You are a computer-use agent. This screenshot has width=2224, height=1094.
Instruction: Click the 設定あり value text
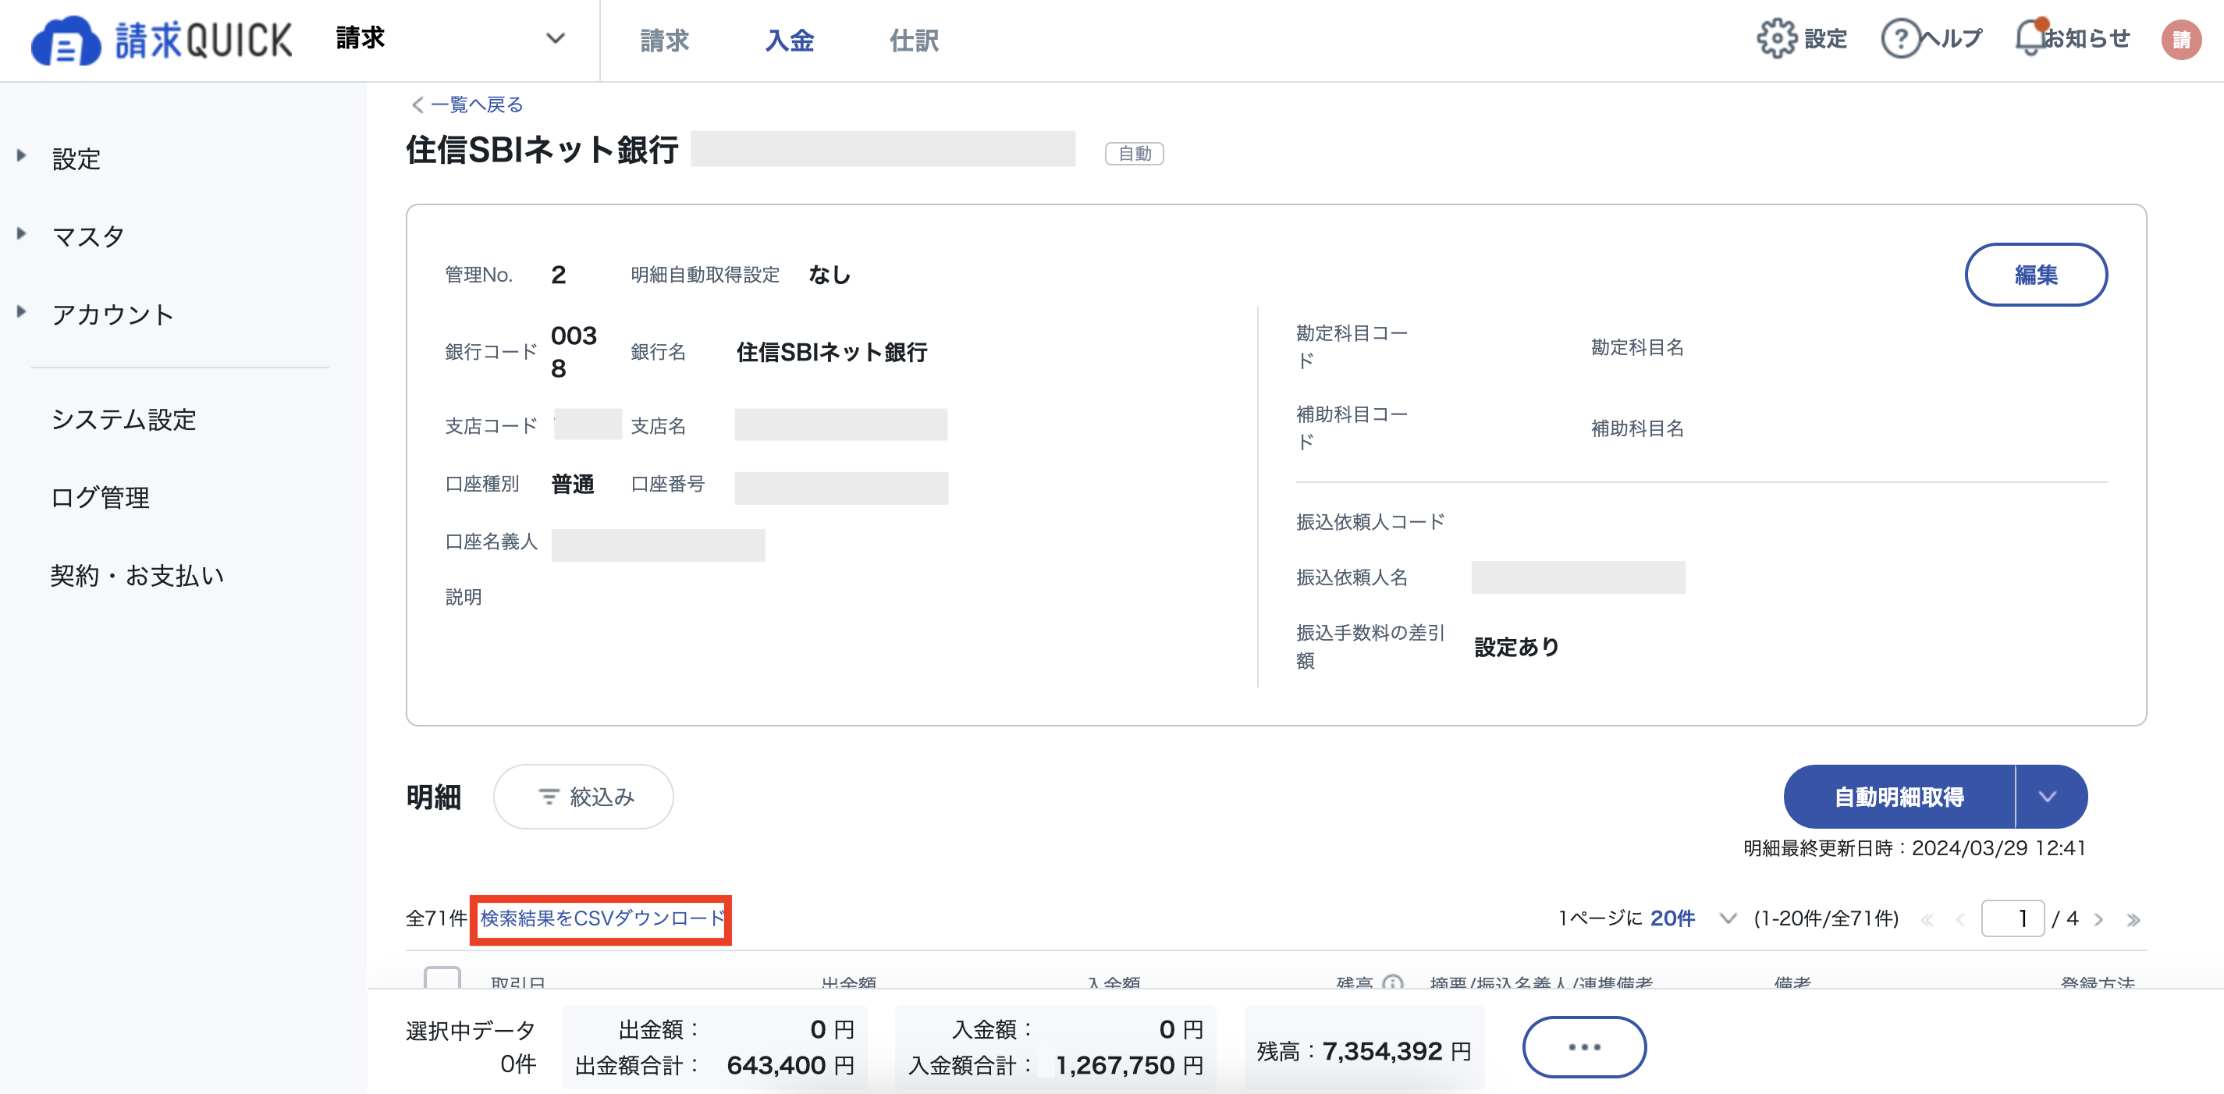click(x=1516, y=647)
